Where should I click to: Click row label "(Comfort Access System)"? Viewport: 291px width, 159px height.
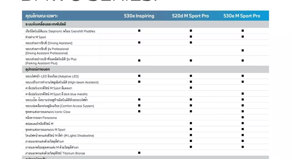click(77, 106)
